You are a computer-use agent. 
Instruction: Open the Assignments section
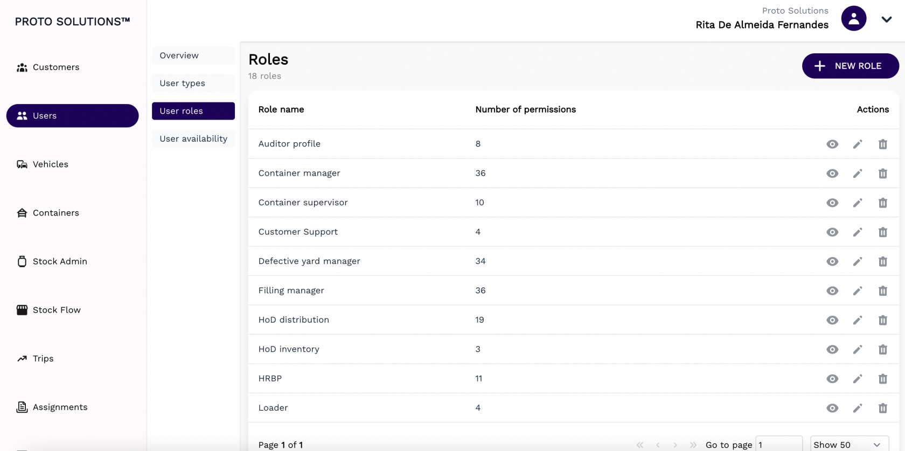(x=72, y=407)
